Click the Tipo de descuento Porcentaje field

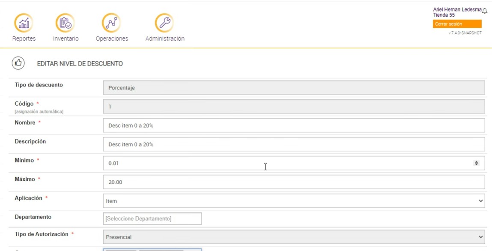pyautogui.click(x=294, y=88)
